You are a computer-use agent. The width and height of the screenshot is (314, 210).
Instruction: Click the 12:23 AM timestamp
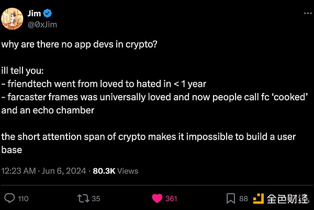coord(19,170)
